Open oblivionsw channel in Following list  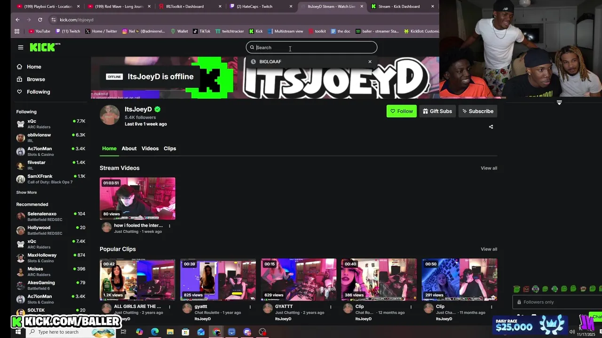point(51,138)
